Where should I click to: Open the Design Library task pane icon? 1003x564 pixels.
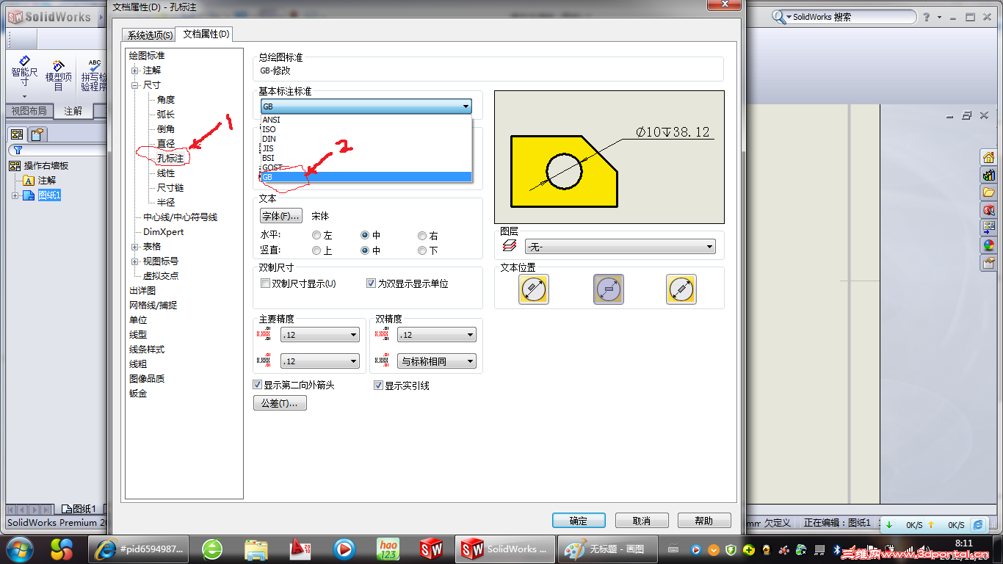click(988, 175)
